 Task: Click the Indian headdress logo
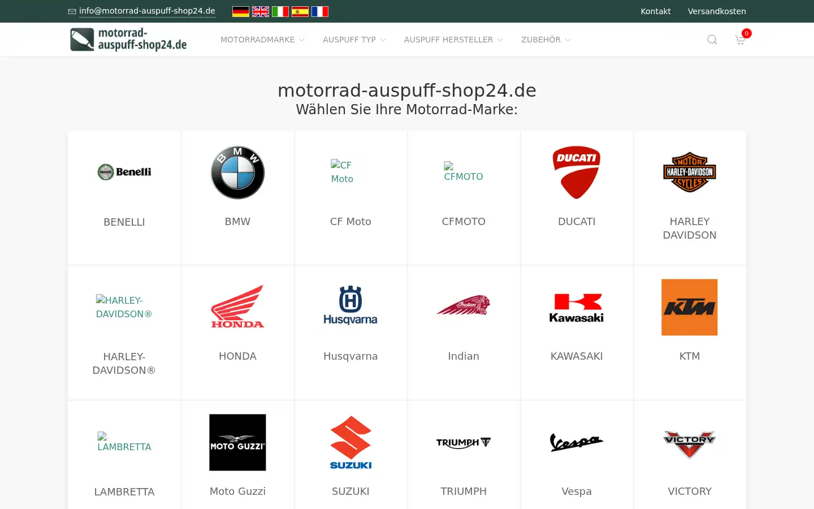pyautogui.click(x=464, y=305)
